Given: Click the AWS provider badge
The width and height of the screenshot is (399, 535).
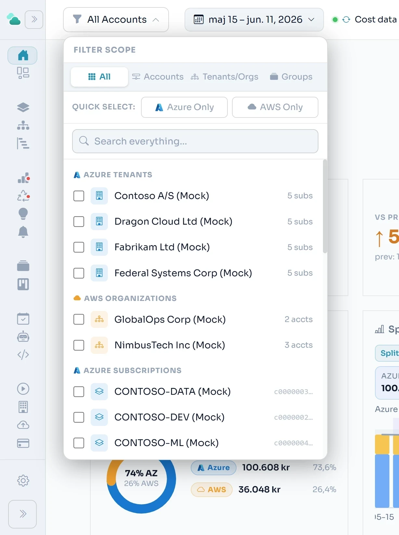Looking at the screenshot, I should click(212, 490).
